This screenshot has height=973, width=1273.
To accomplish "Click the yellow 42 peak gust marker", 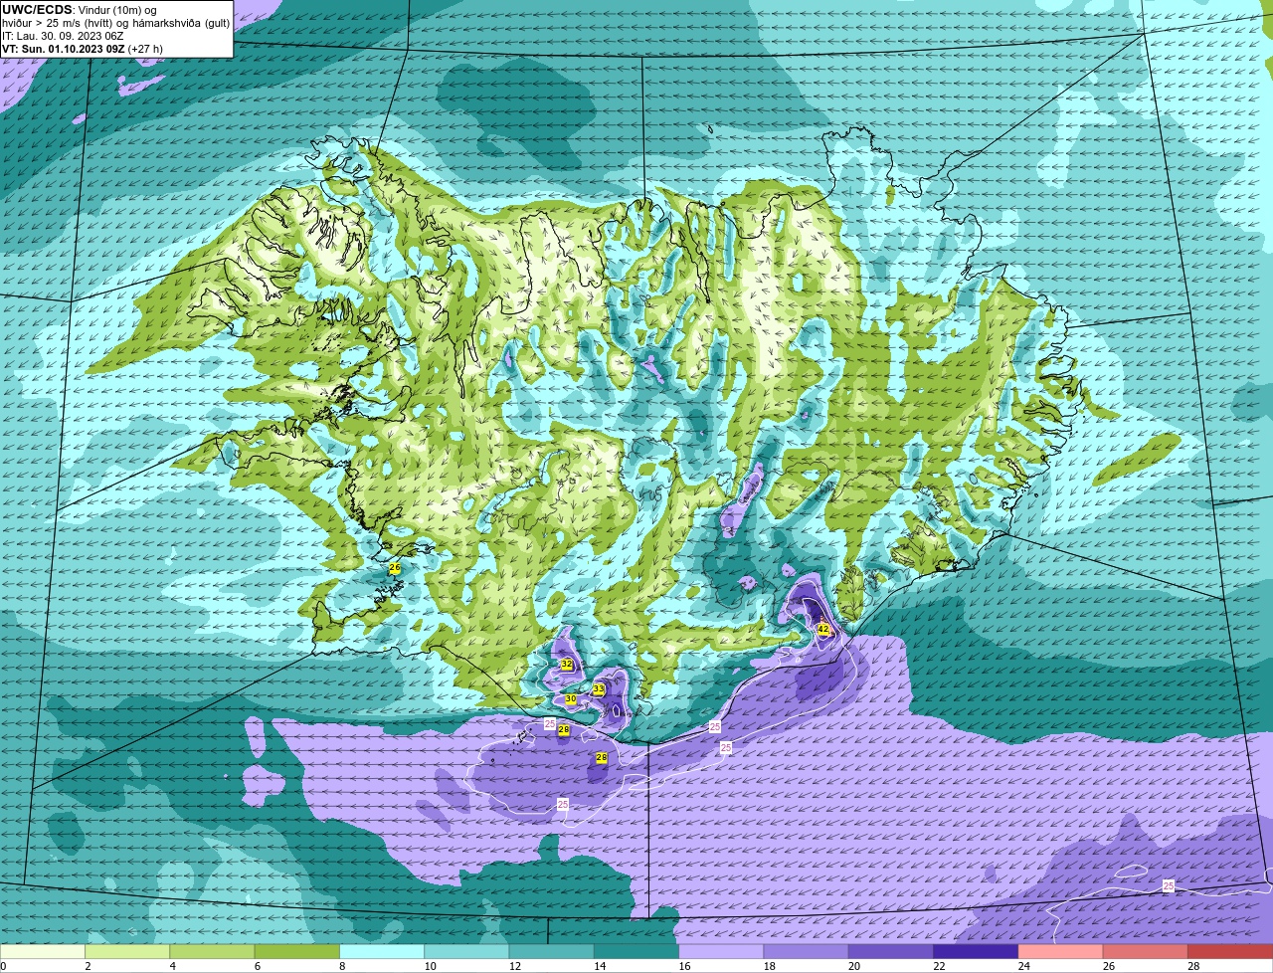I will (823, 629).
